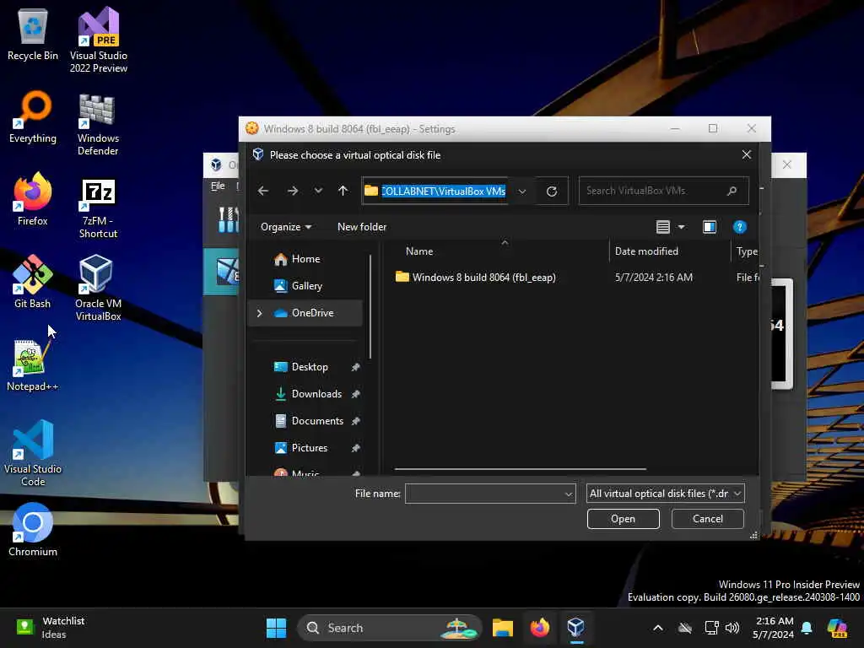Click the File name input field

[490, 494]
